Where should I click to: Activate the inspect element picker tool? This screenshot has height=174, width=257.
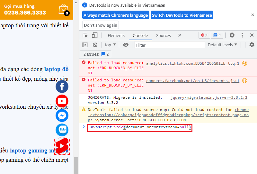85,35
